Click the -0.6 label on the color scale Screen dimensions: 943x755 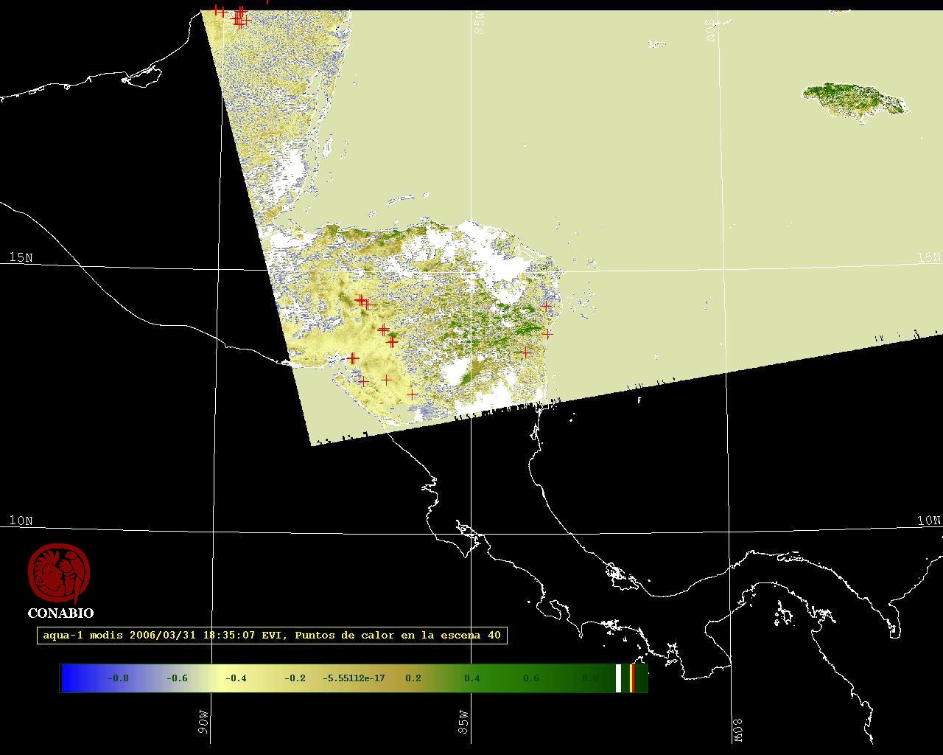[177, 678]
